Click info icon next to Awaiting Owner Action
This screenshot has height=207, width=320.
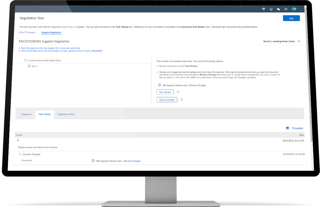pyautogui.click(x=299, y=41)
